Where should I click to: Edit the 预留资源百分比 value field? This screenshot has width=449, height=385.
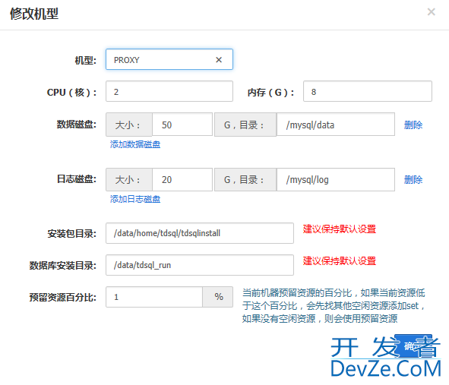coord(154,297)
